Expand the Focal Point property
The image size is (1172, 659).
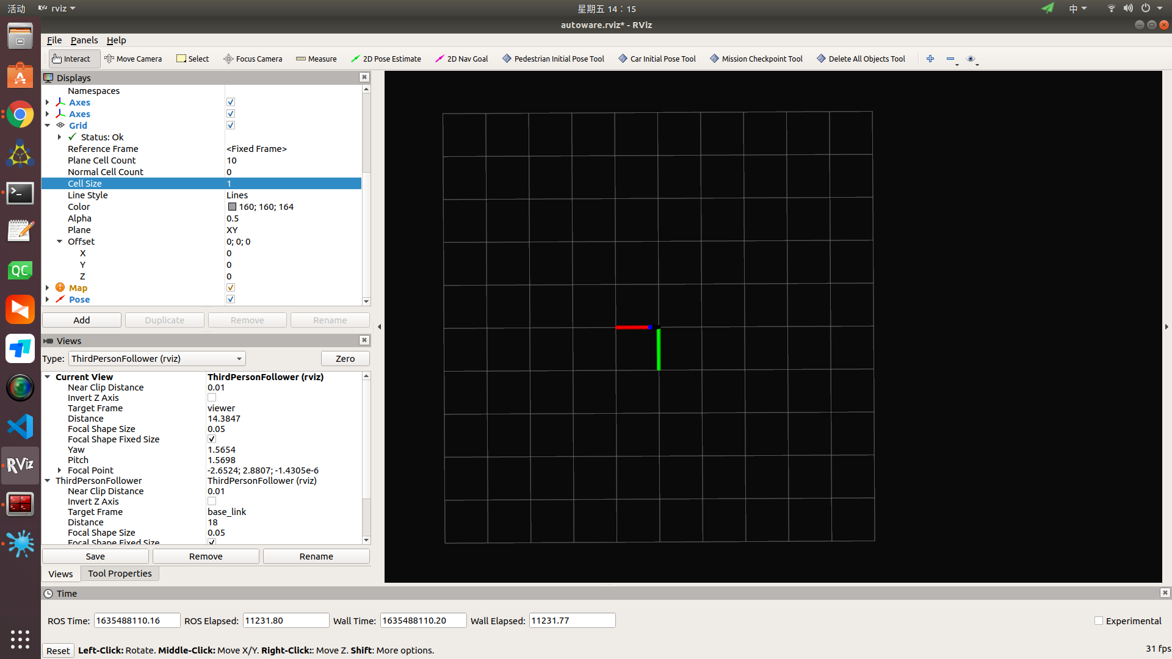point(59,470)
